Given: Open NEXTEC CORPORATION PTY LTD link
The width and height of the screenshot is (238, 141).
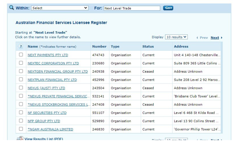Looking at the screenshot, I should click(53, 63).
